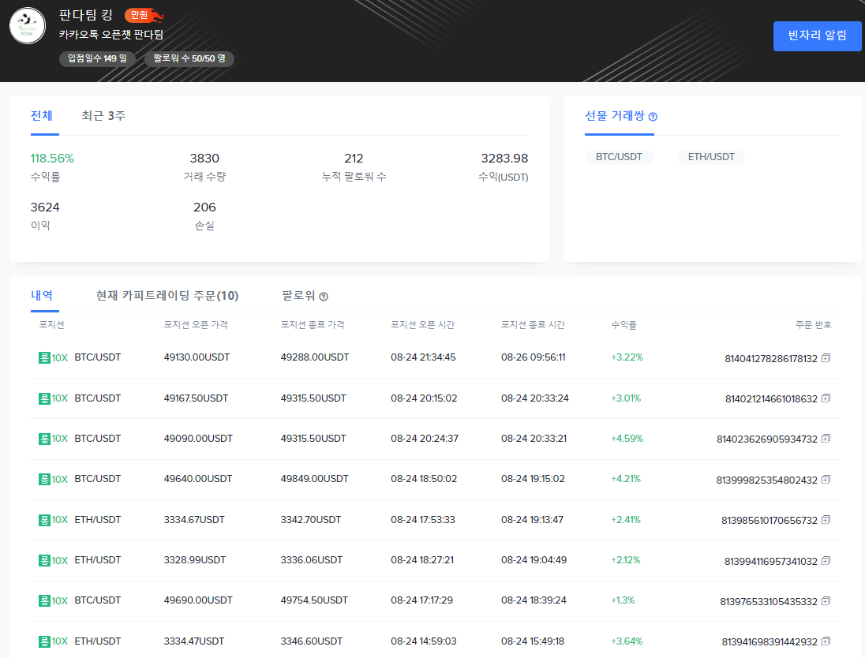Copy order number 814023626905934732
This screenshot has width=865, height=658.
coord(826,439)
